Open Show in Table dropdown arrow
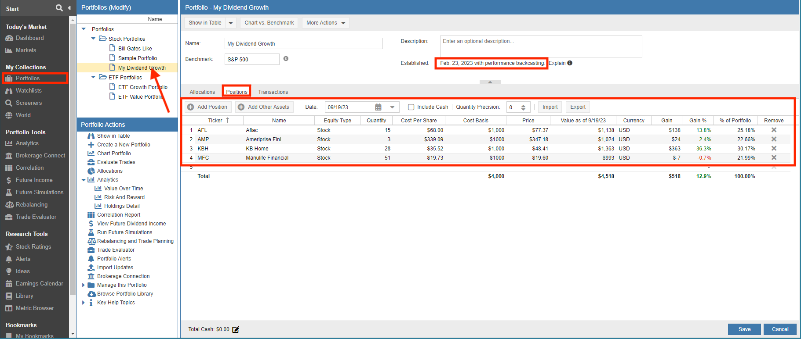 coord(231,23)
